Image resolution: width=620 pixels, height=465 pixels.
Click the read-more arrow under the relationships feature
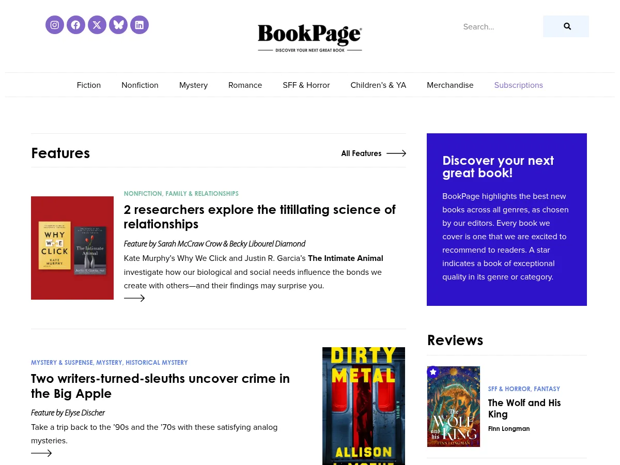[x=134, y=298]
